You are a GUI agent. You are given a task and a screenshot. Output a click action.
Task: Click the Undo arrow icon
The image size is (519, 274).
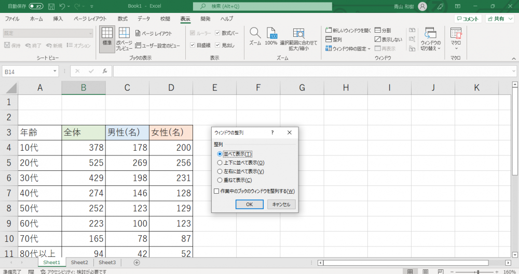pos(62,6)
